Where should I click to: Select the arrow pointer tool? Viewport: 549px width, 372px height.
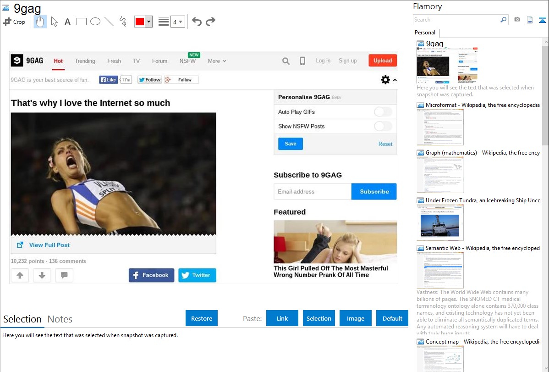pos(54,22)
